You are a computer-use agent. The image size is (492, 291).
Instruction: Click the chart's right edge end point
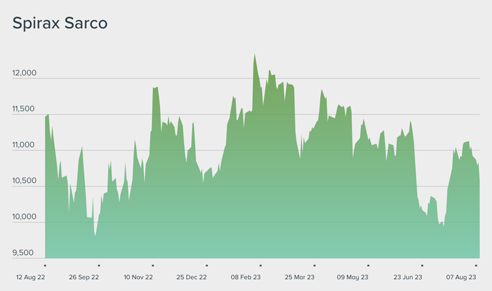(479, 181)
